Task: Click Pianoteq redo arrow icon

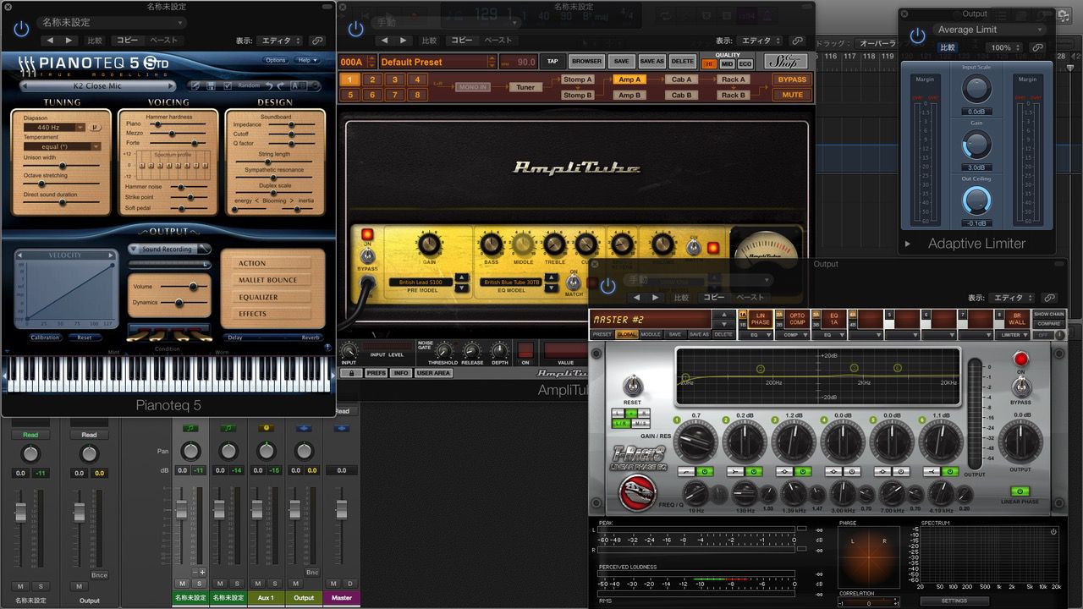Action: (x=282, y=85)
